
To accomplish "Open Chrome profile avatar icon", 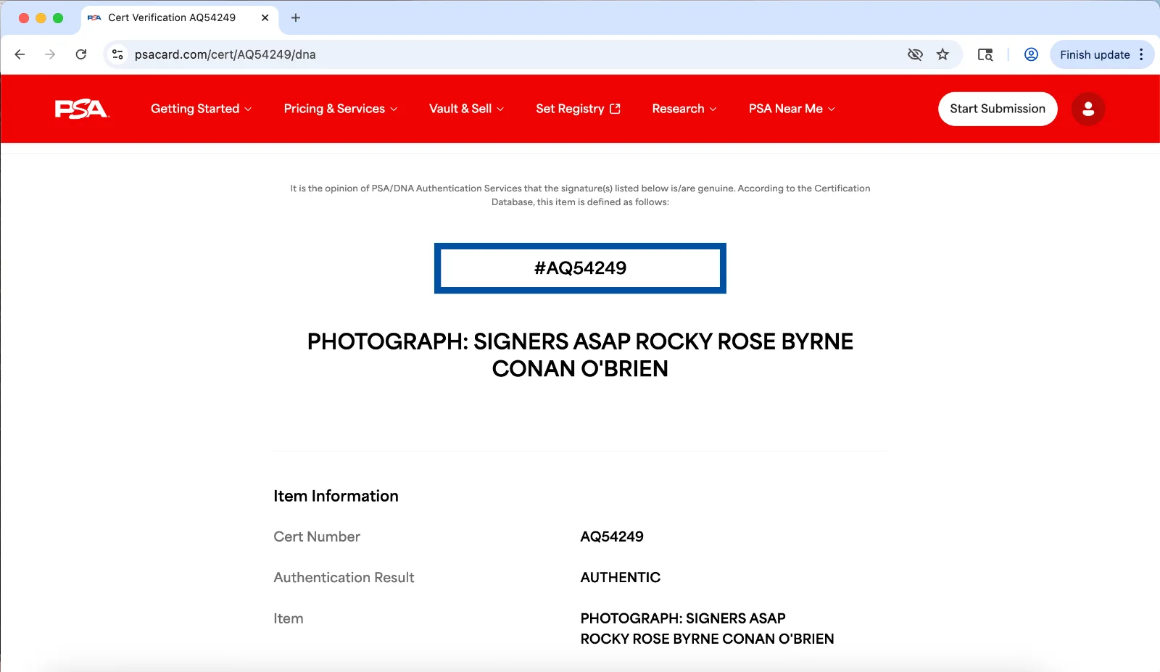I will (1031, 54).
